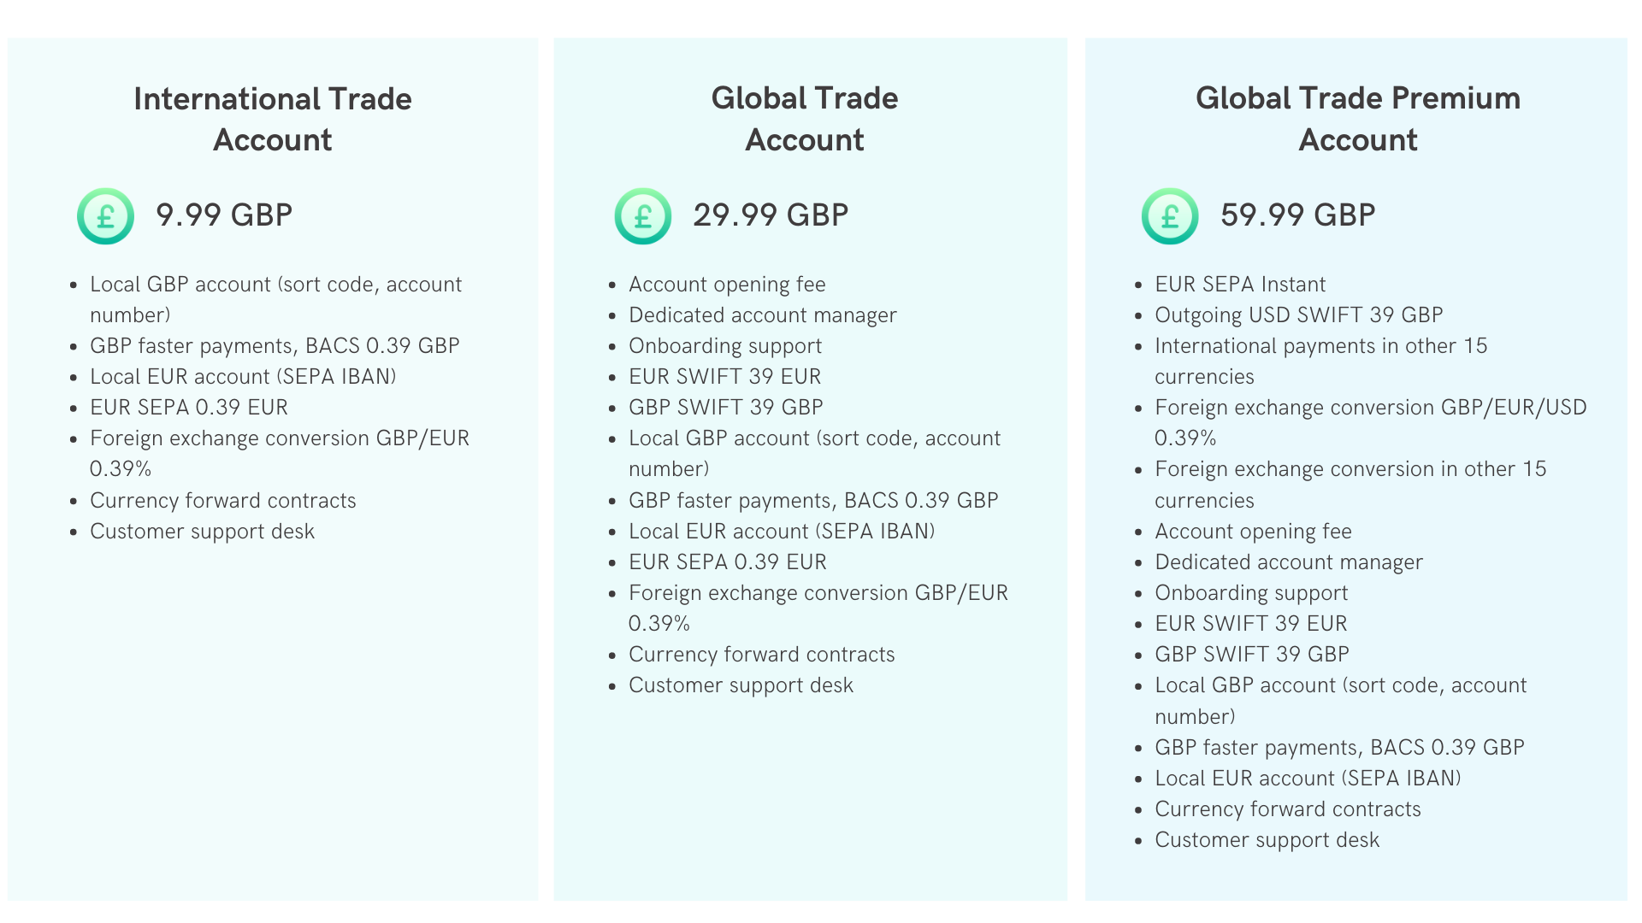Click the 59.99 GBP price text

coord(1298,215)
